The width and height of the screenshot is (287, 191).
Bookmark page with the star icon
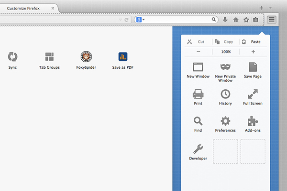pos(246,20)
